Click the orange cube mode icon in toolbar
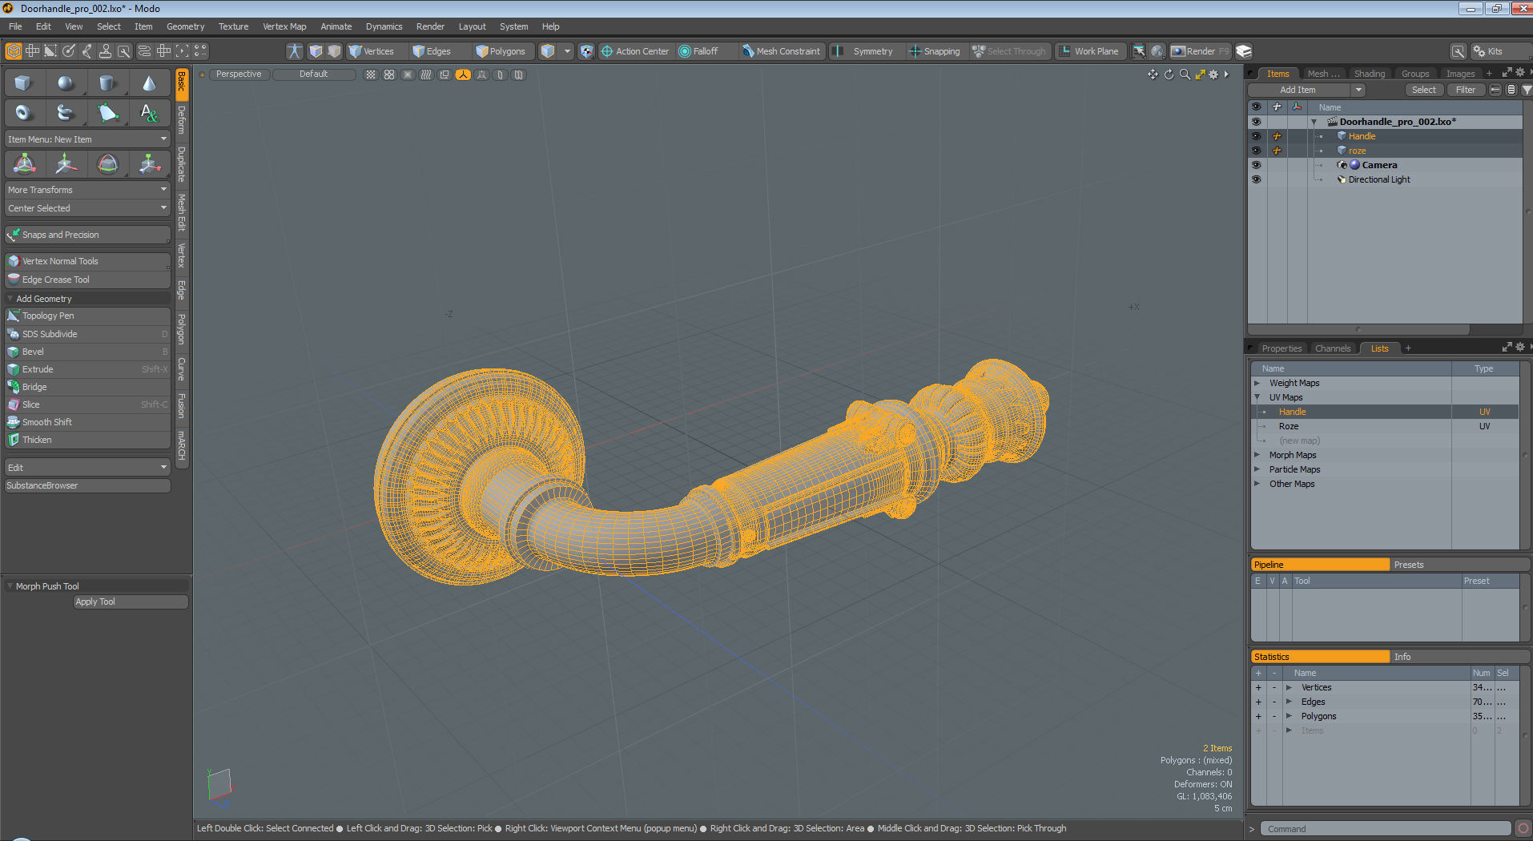The height and width of the screenshot is (841, 1533). coord(14,51)
